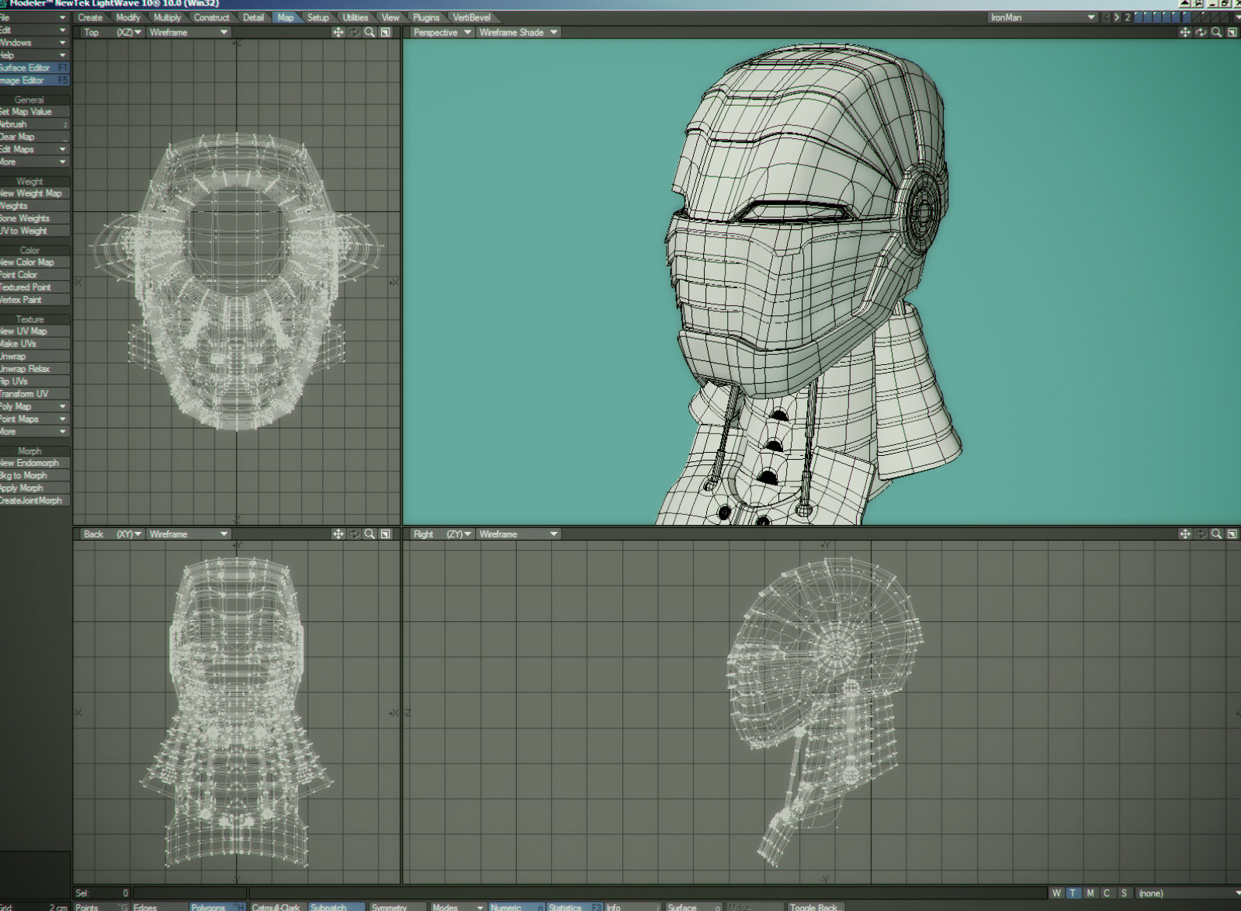Open the Utilities tab
The height and width of the screenshot is (911, 1241).
tap(355, 17)
